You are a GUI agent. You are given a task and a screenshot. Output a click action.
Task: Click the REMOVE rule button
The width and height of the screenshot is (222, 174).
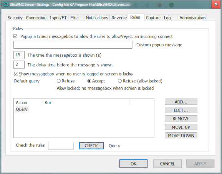(x=181, y=118)
